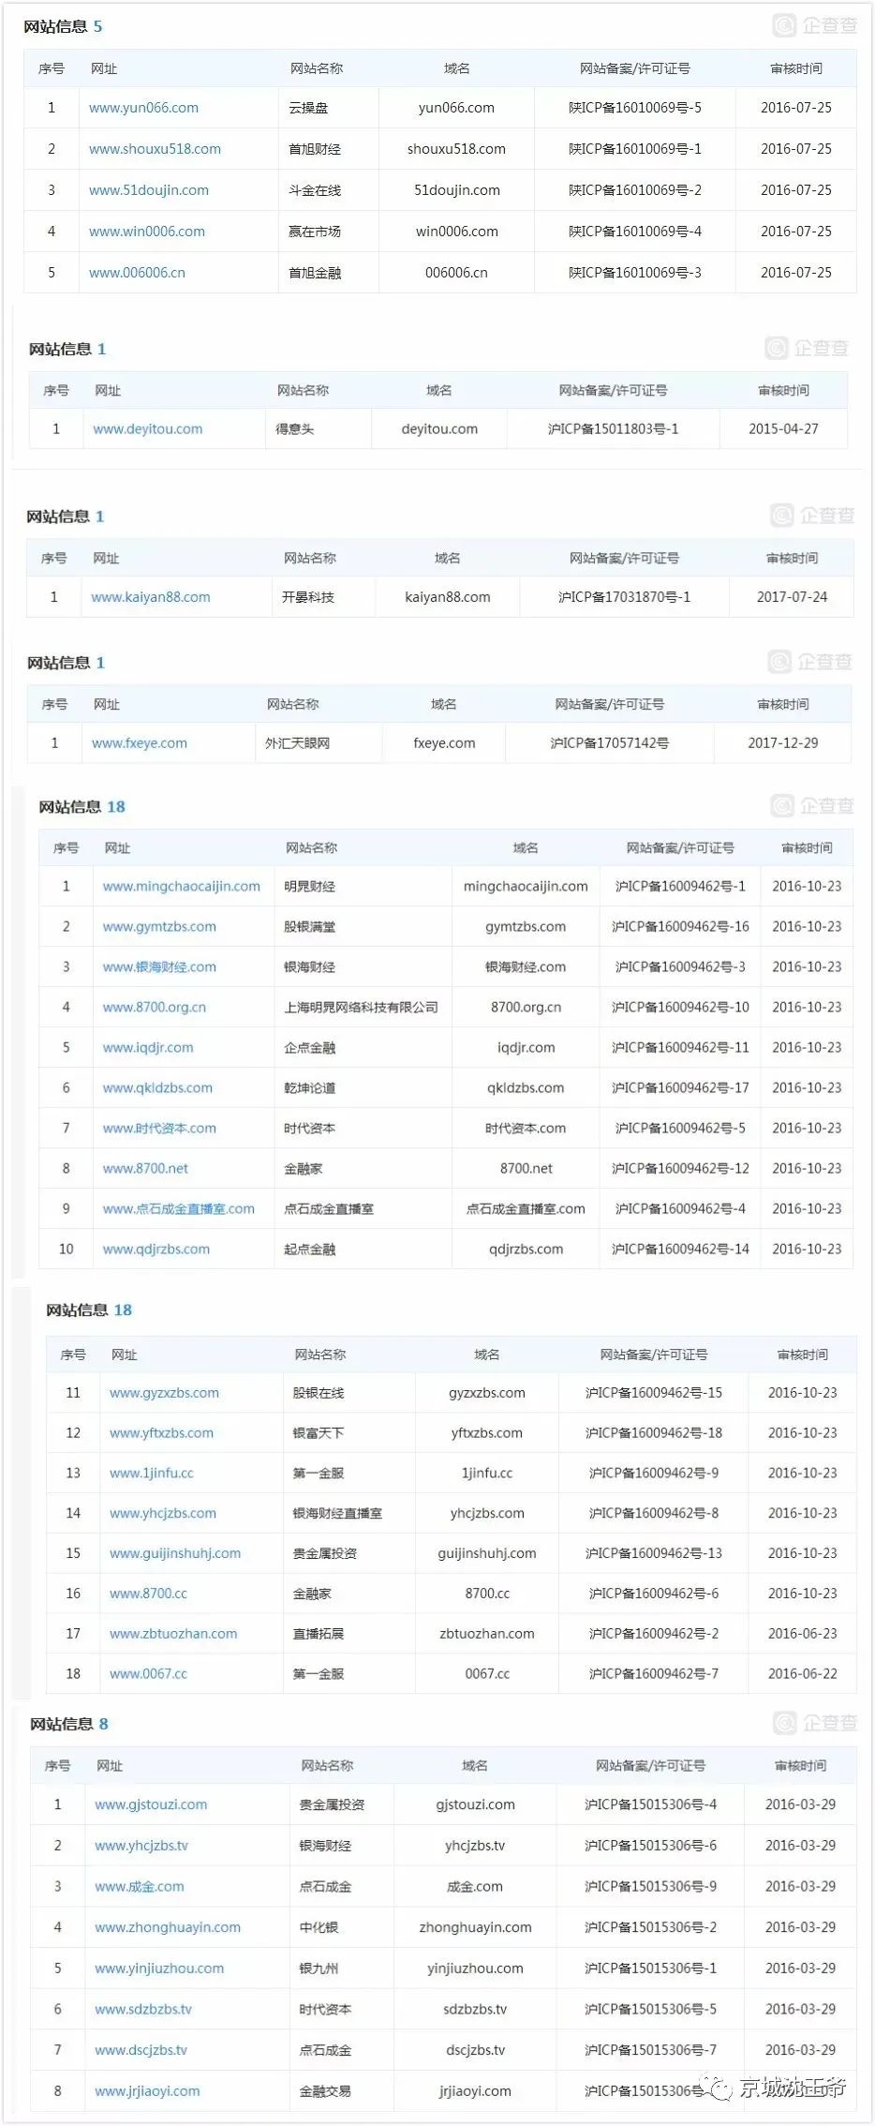Click the www.iqdjr.com link
This screenshot has width=875, height=2126.
pos(147,1048)
